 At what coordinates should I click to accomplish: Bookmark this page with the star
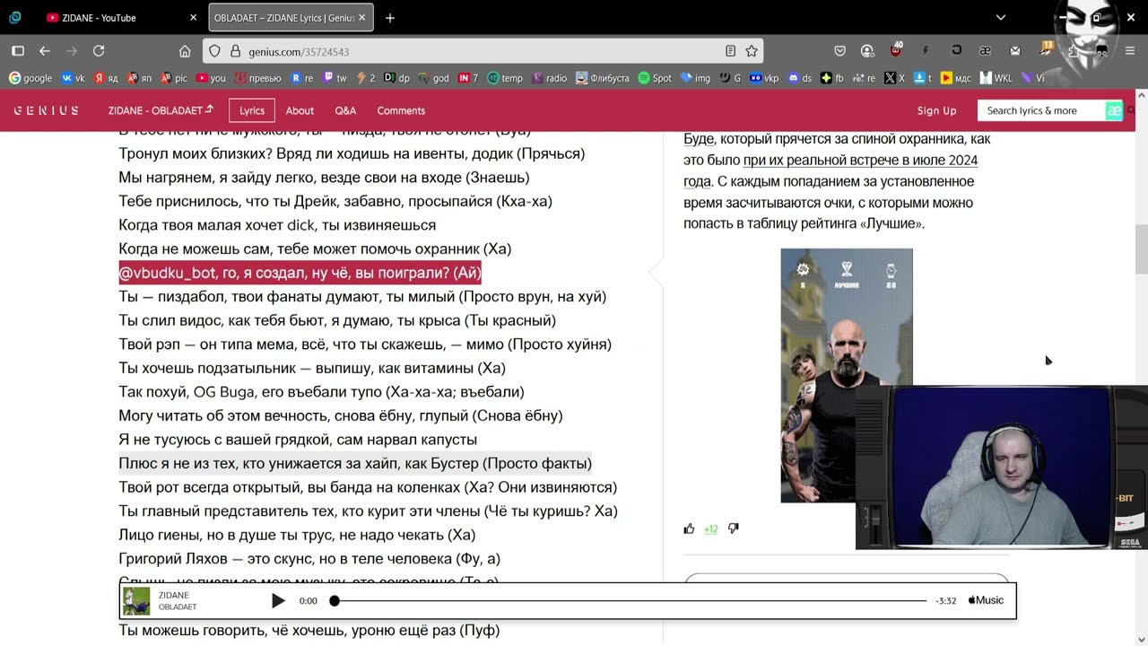pos(752,51)
